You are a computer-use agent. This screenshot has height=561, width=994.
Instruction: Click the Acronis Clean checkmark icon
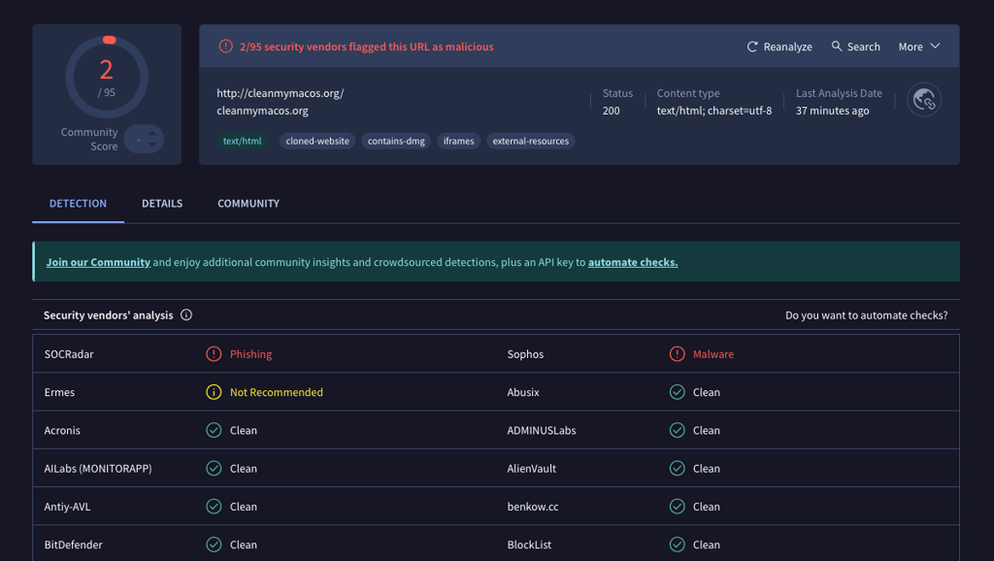click(214, 430)
